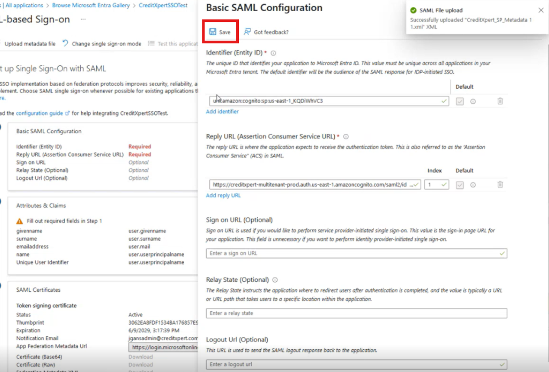Click the Reply URL info icon
Image resolution: width=549 pixels, height=372 pixels.
pyautogui.click(x=346, y=136)
